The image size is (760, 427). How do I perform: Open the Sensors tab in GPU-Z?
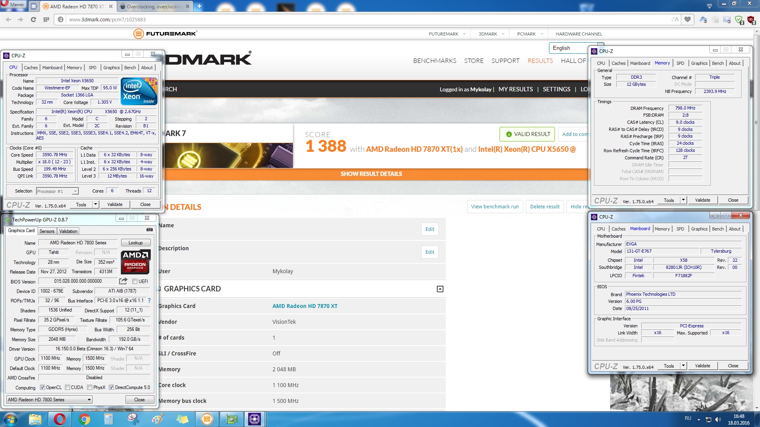(47, 231)
